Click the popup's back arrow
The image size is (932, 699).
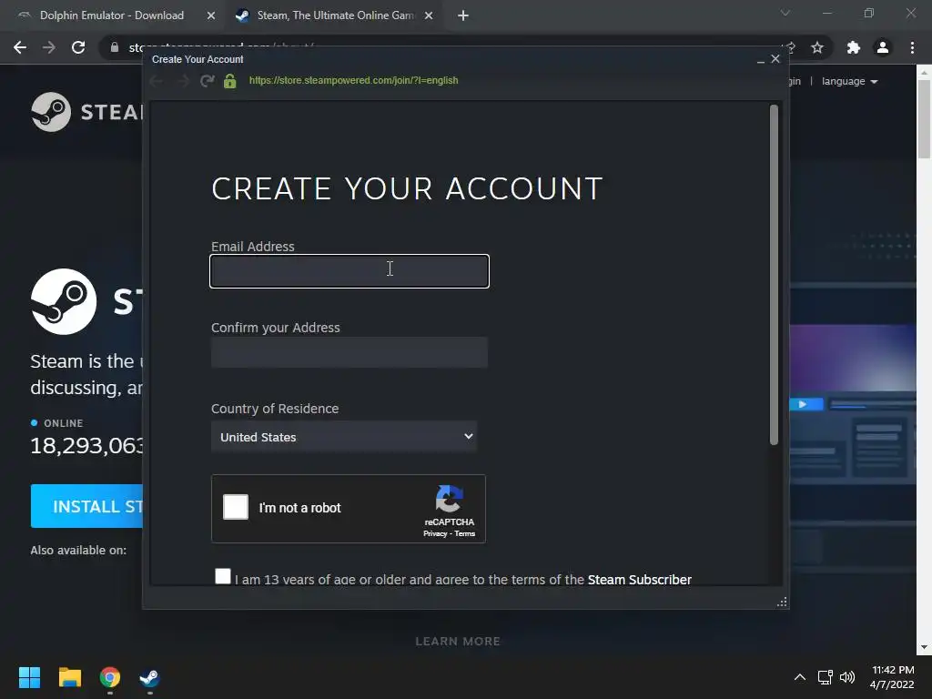[x=157, y=81]
